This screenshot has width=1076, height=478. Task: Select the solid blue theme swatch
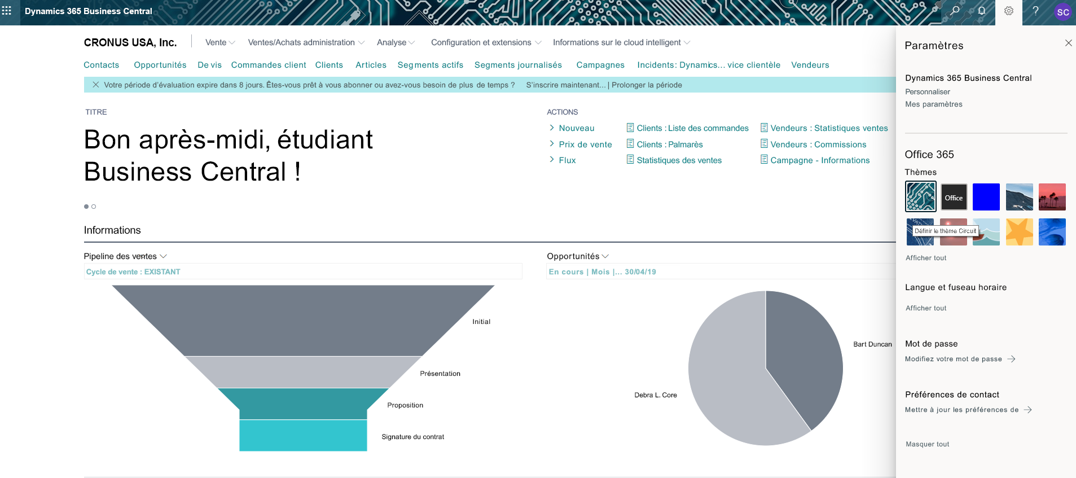tap(986, 197)
